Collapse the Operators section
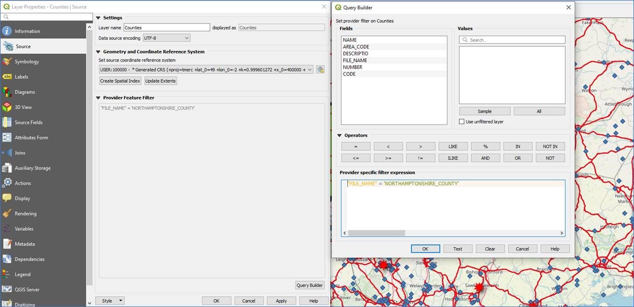This screenshot has width=634, height=307. point(339,135)
